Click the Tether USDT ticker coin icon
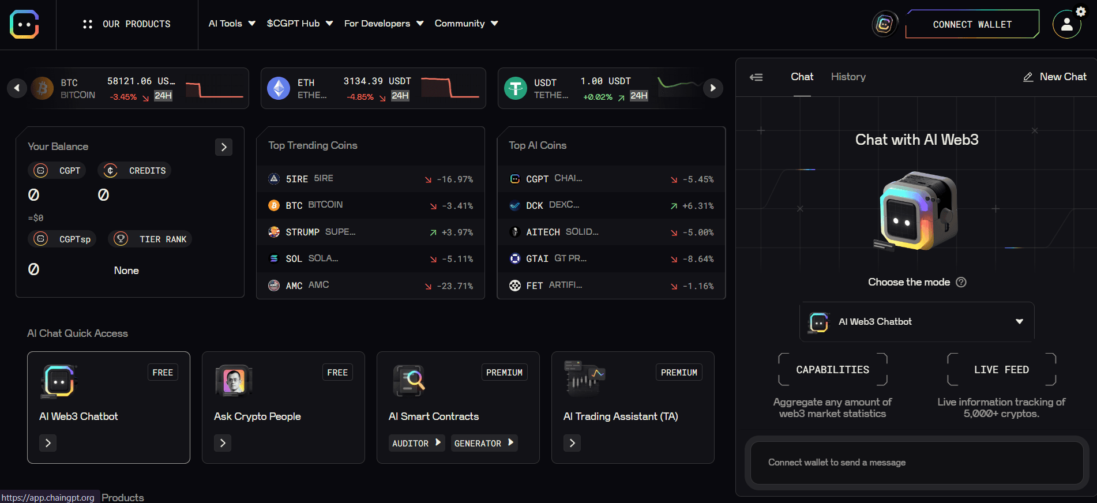This screenshot has width=1097, height=503. (516, 88)
